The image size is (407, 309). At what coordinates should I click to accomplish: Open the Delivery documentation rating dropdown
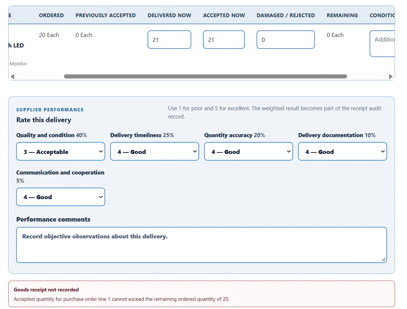click(342, 152)
